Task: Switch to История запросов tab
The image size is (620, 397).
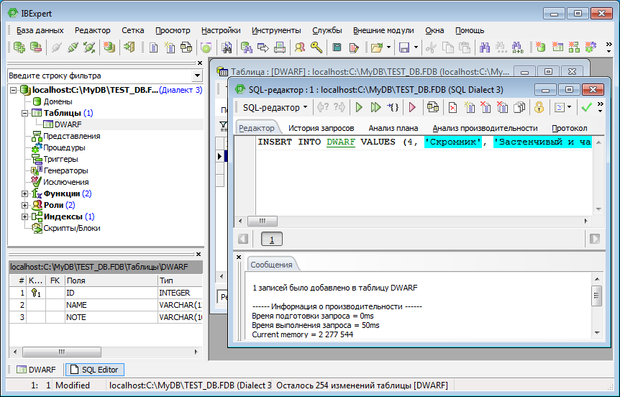Action: 321,128
